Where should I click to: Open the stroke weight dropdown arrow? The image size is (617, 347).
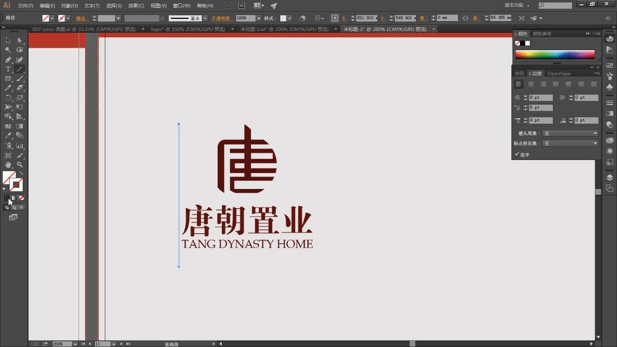click(118, 18)
